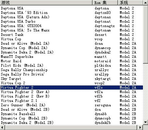This screenshot has height=130, width=148.
Task: Click the vertical scrollbar up arrow
Action: click(145, 3)
